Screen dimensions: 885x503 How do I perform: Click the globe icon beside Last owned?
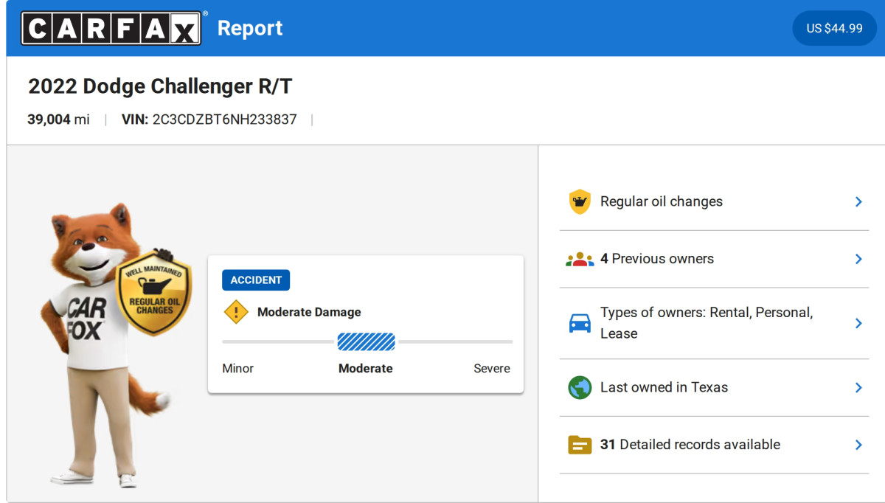tap(580, 387)
